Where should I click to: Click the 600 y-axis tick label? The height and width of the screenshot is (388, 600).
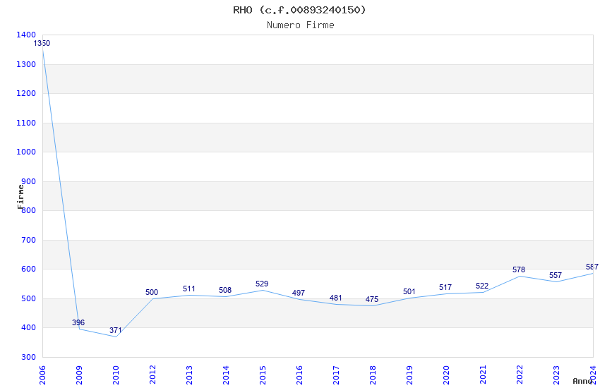[x=28, y=269]
